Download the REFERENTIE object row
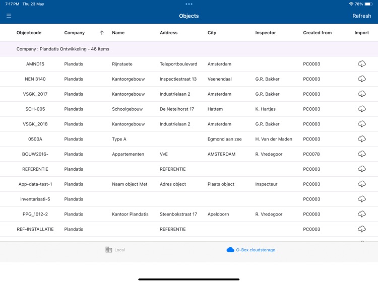The image size is (378, 283). [361, 169]
